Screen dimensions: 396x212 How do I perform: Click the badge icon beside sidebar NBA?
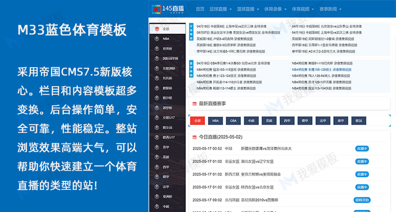click(157, 38)
